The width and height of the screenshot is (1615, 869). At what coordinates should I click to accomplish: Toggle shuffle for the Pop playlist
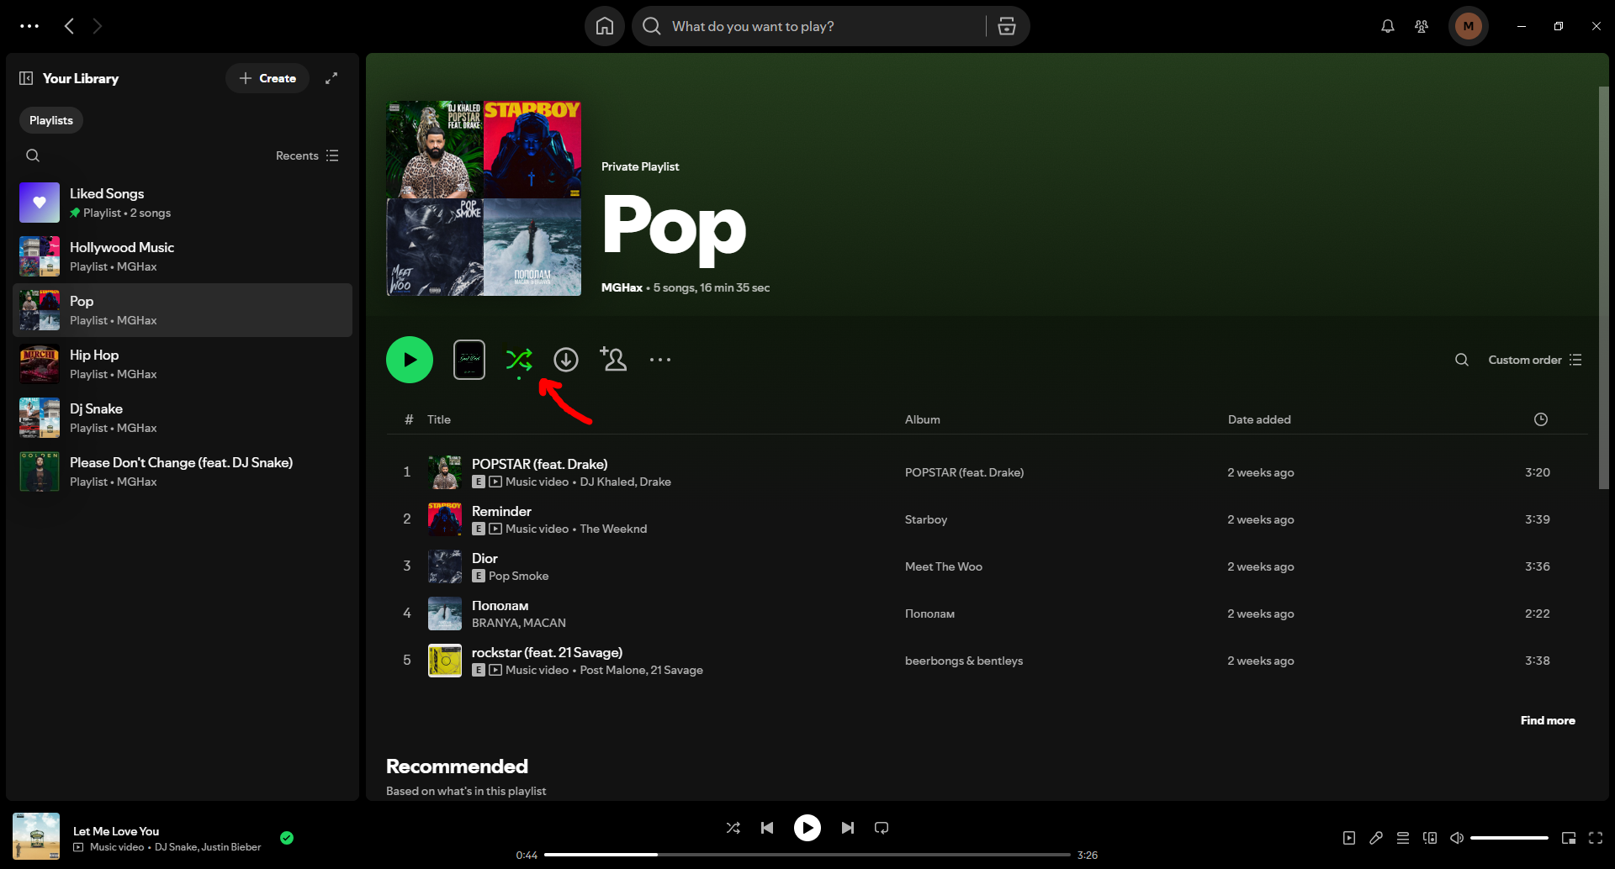[x=519, y=360]
